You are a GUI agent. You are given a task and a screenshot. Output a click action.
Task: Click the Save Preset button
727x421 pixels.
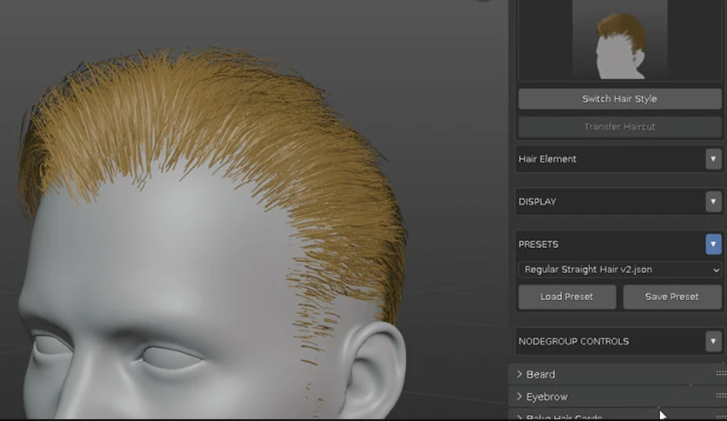672,297
